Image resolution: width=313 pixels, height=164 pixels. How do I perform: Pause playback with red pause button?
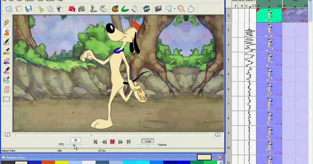point(112,142)
